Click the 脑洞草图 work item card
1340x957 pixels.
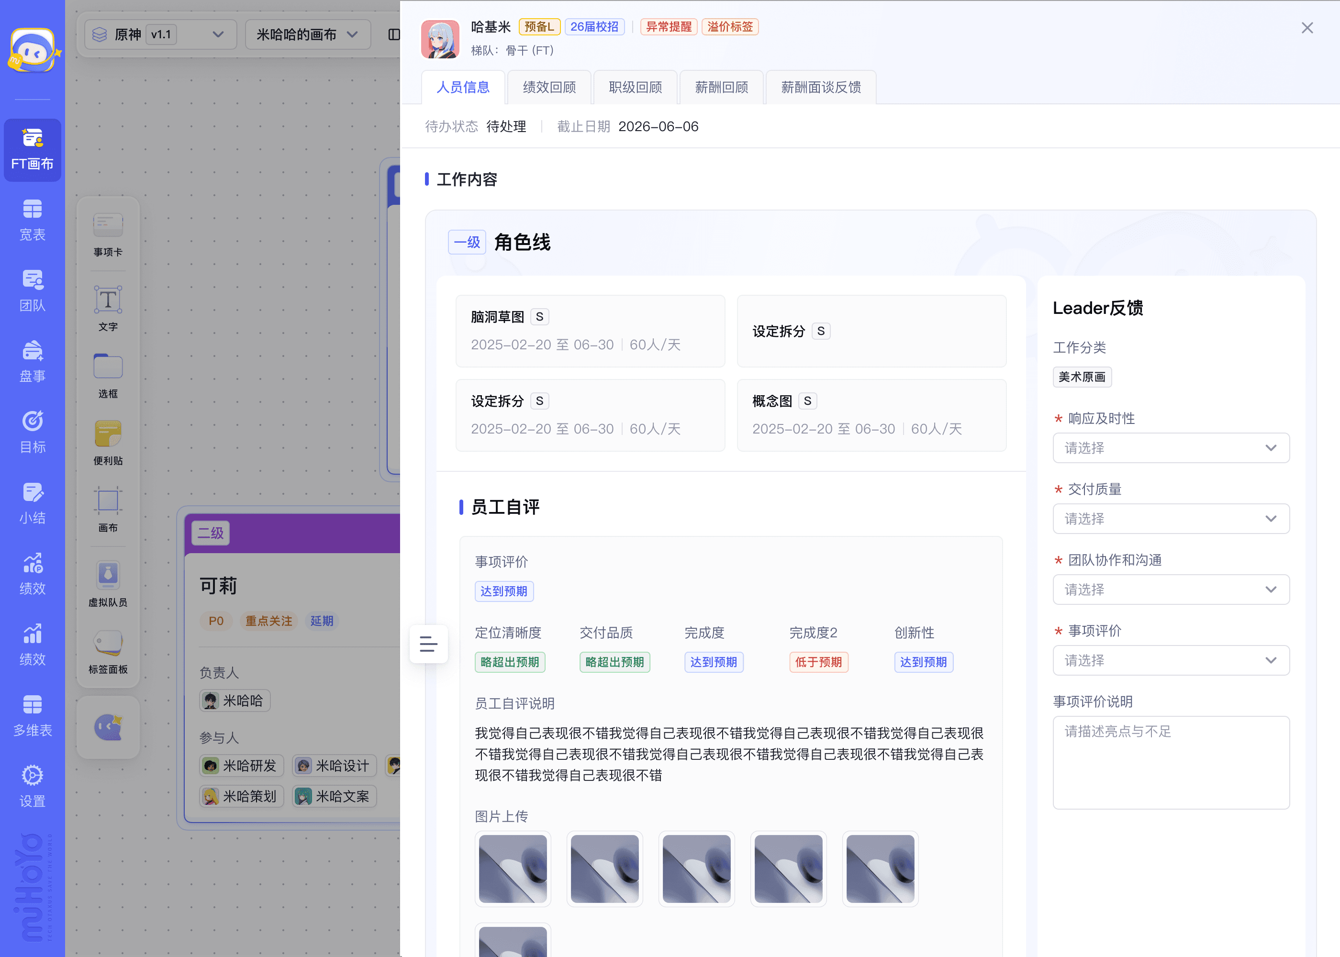click(591, 331)
